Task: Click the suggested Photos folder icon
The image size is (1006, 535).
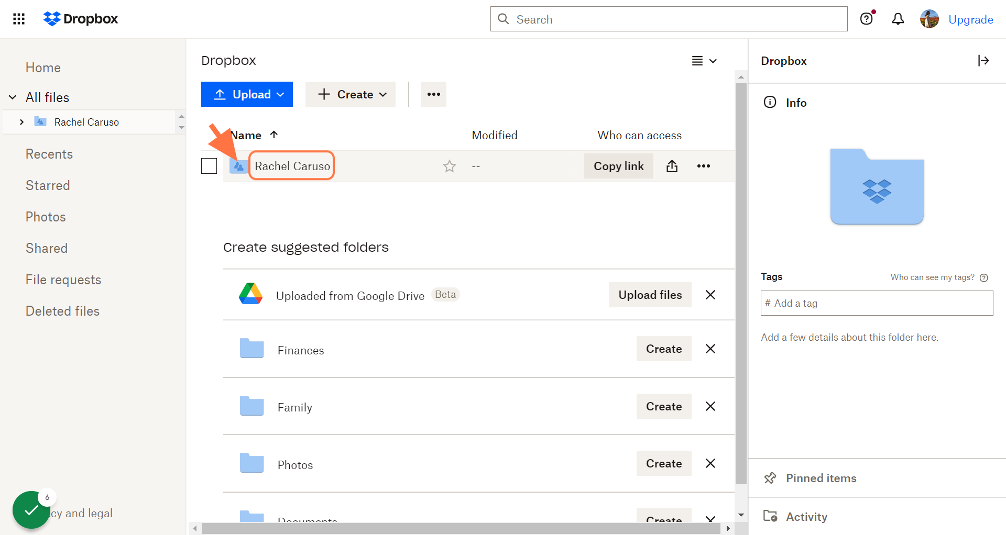Action: [x=252, y=463]
